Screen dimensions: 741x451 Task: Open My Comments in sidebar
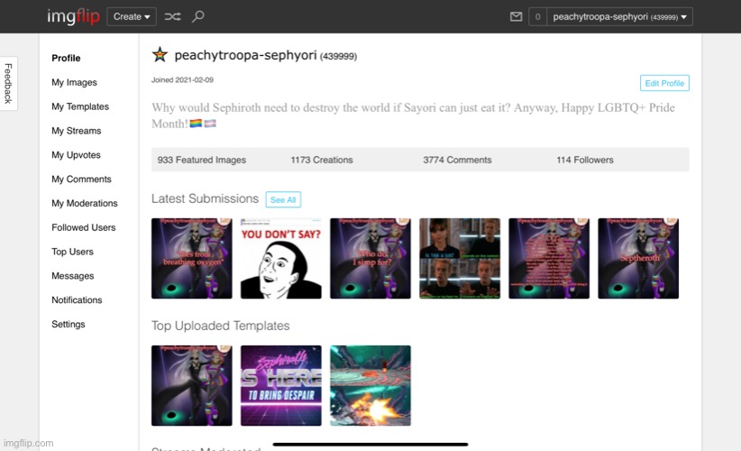pyautogui.click(x=82, y=179)
